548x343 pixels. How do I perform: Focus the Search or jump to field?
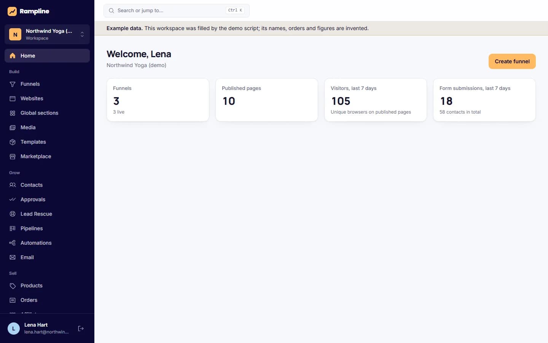[177, 11]
